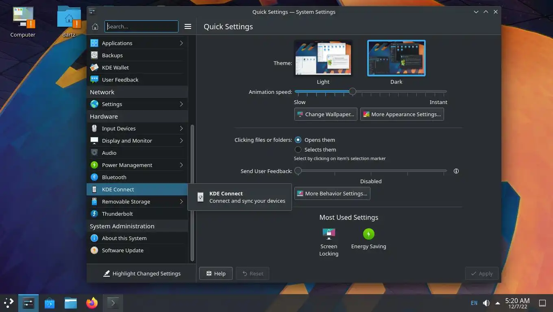Open Energy Saving from Most Used Settings
553x312 pixels.
click(x=369, y=239)
